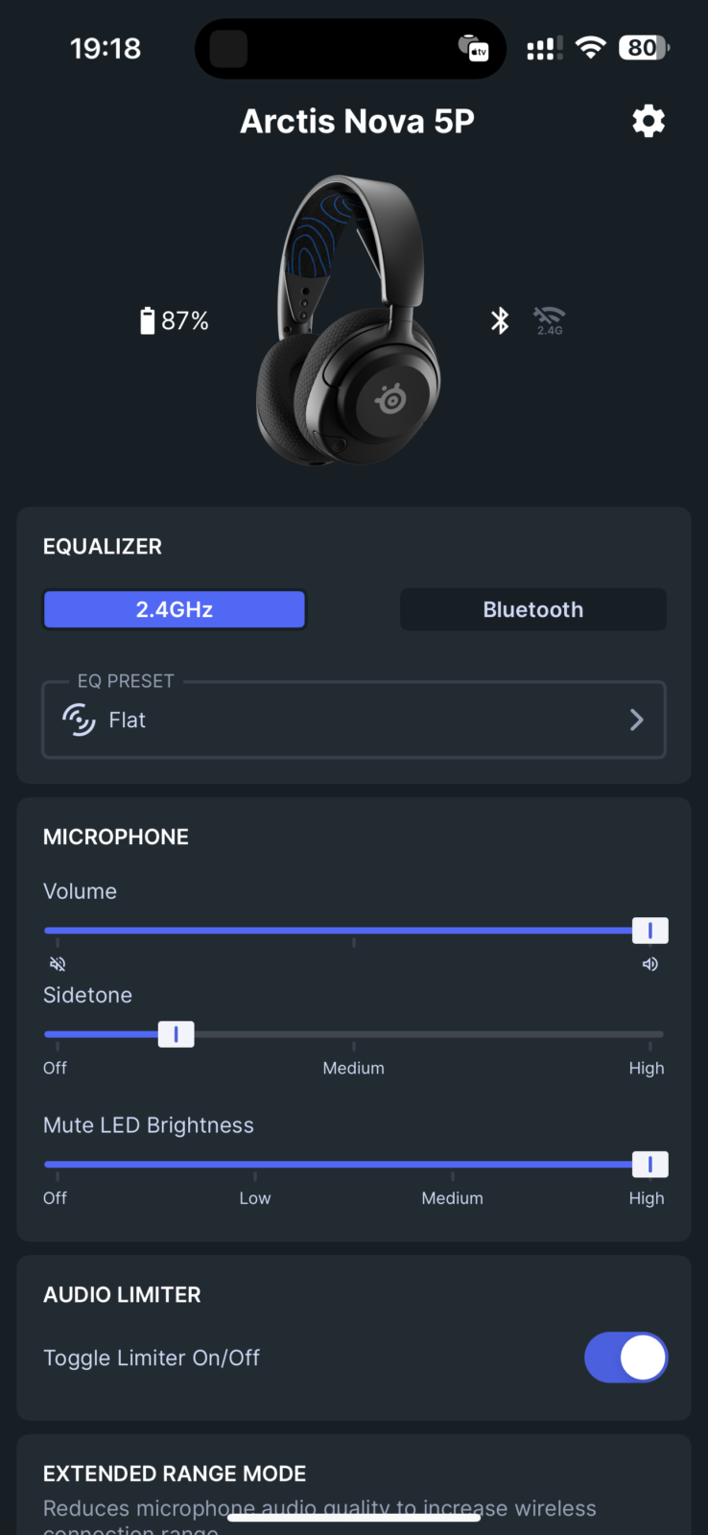Set Sidetone slider handle to a new level
708x1535 pixels.
176,1033
